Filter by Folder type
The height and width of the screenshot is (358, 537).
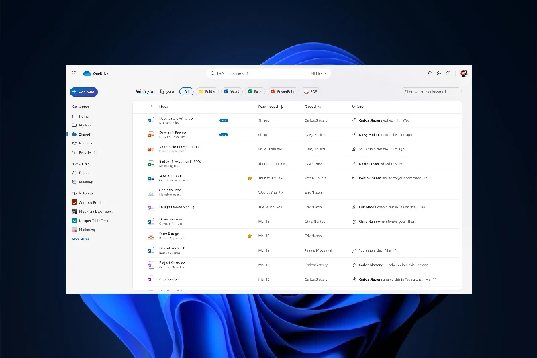pyautogui.click(x=207, y=91)
